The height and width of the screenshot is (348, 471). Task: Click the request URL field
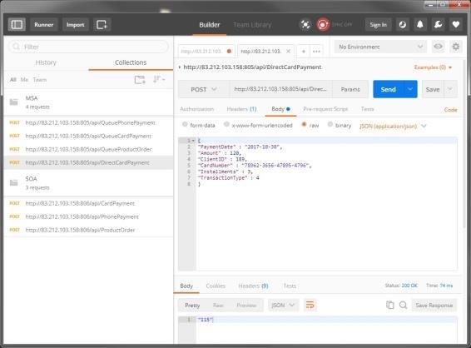pyautogui.click(x=280, y=89)
